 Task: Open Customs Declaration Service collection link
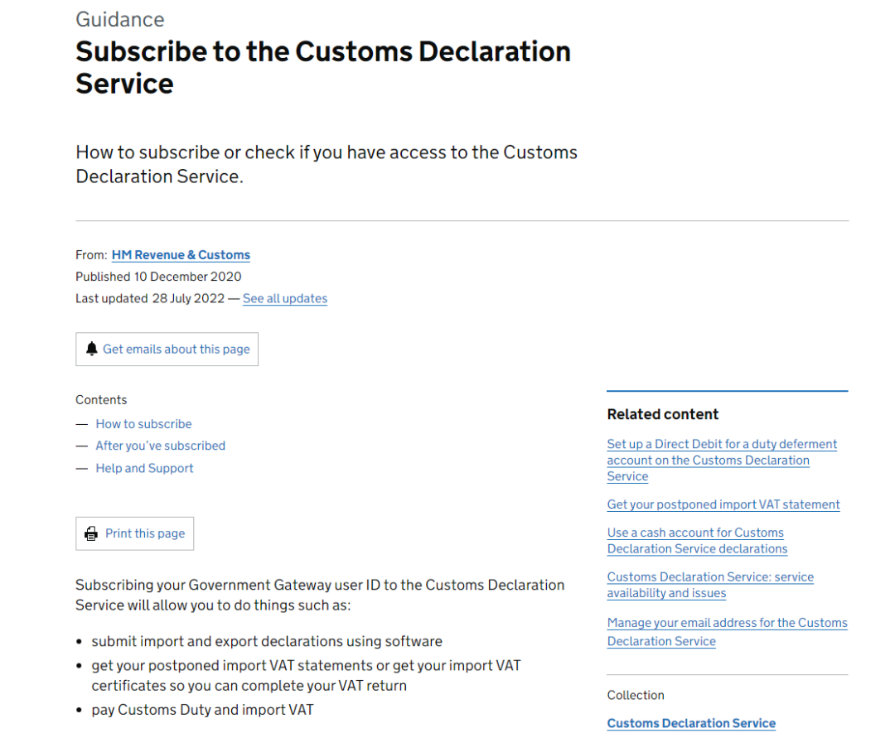pos(691,723)
